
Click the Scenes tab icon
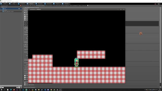pyautogui.click(x=1, y=4)
